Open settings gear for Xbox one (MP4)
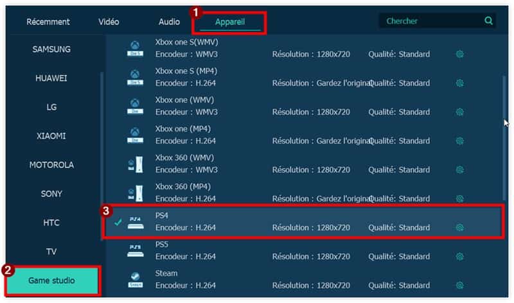The height and width of the screenshot is (303, 514). click(459, 141)
